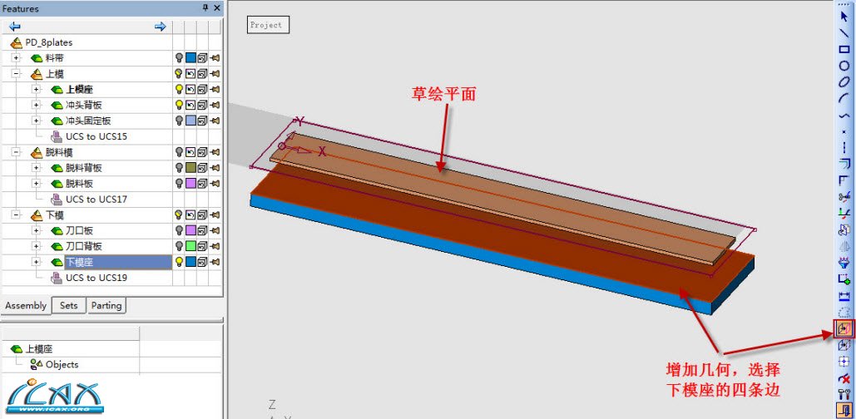
Task: Expand the 料带 tree node
Action: (x=16, y=58)
